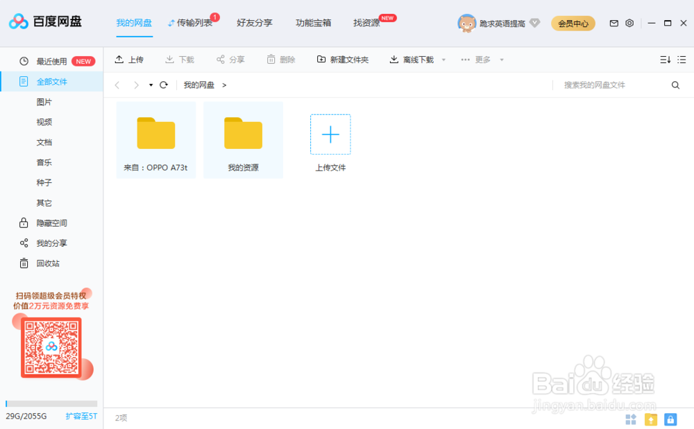Image resolution: width=694 pixels, height=429 pixels.
Task: Click the blue lock icon in status bar
Action: click(670, 419)
